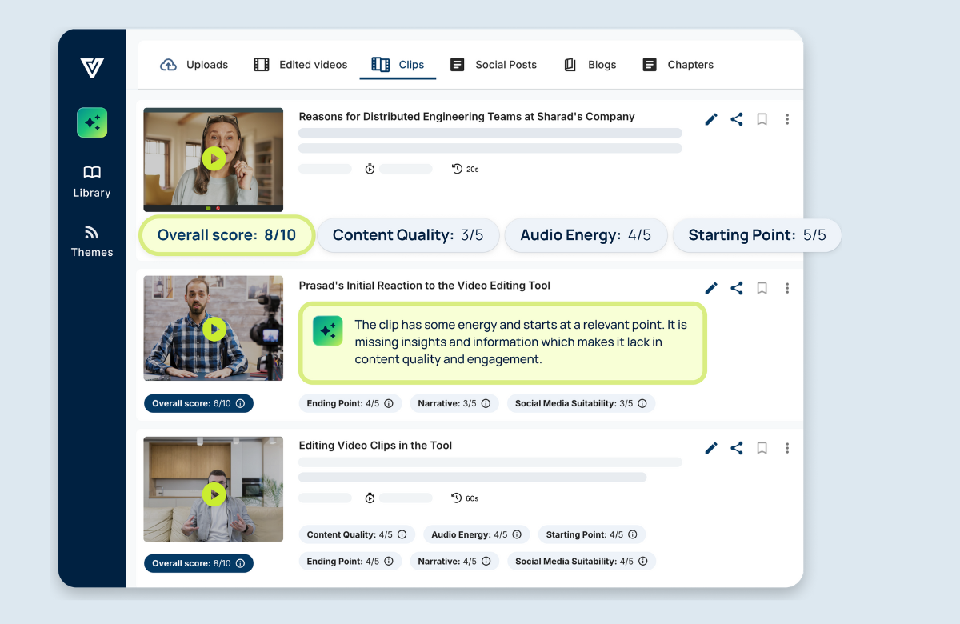The height and width of the screenshot is (624, 960).
Task: Click the info icon beside Overall score 6/10
Action: pyautogui.click(x=240, y=404)
